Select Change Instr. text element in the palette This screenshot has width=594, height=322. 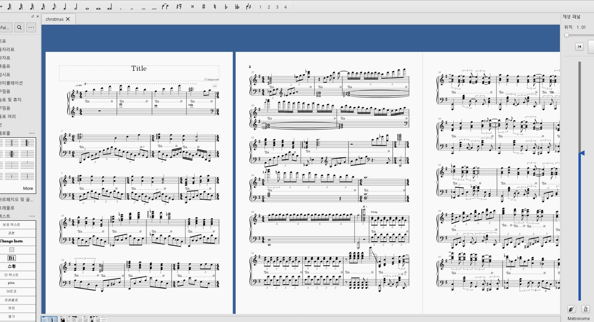tap(12, 241)
